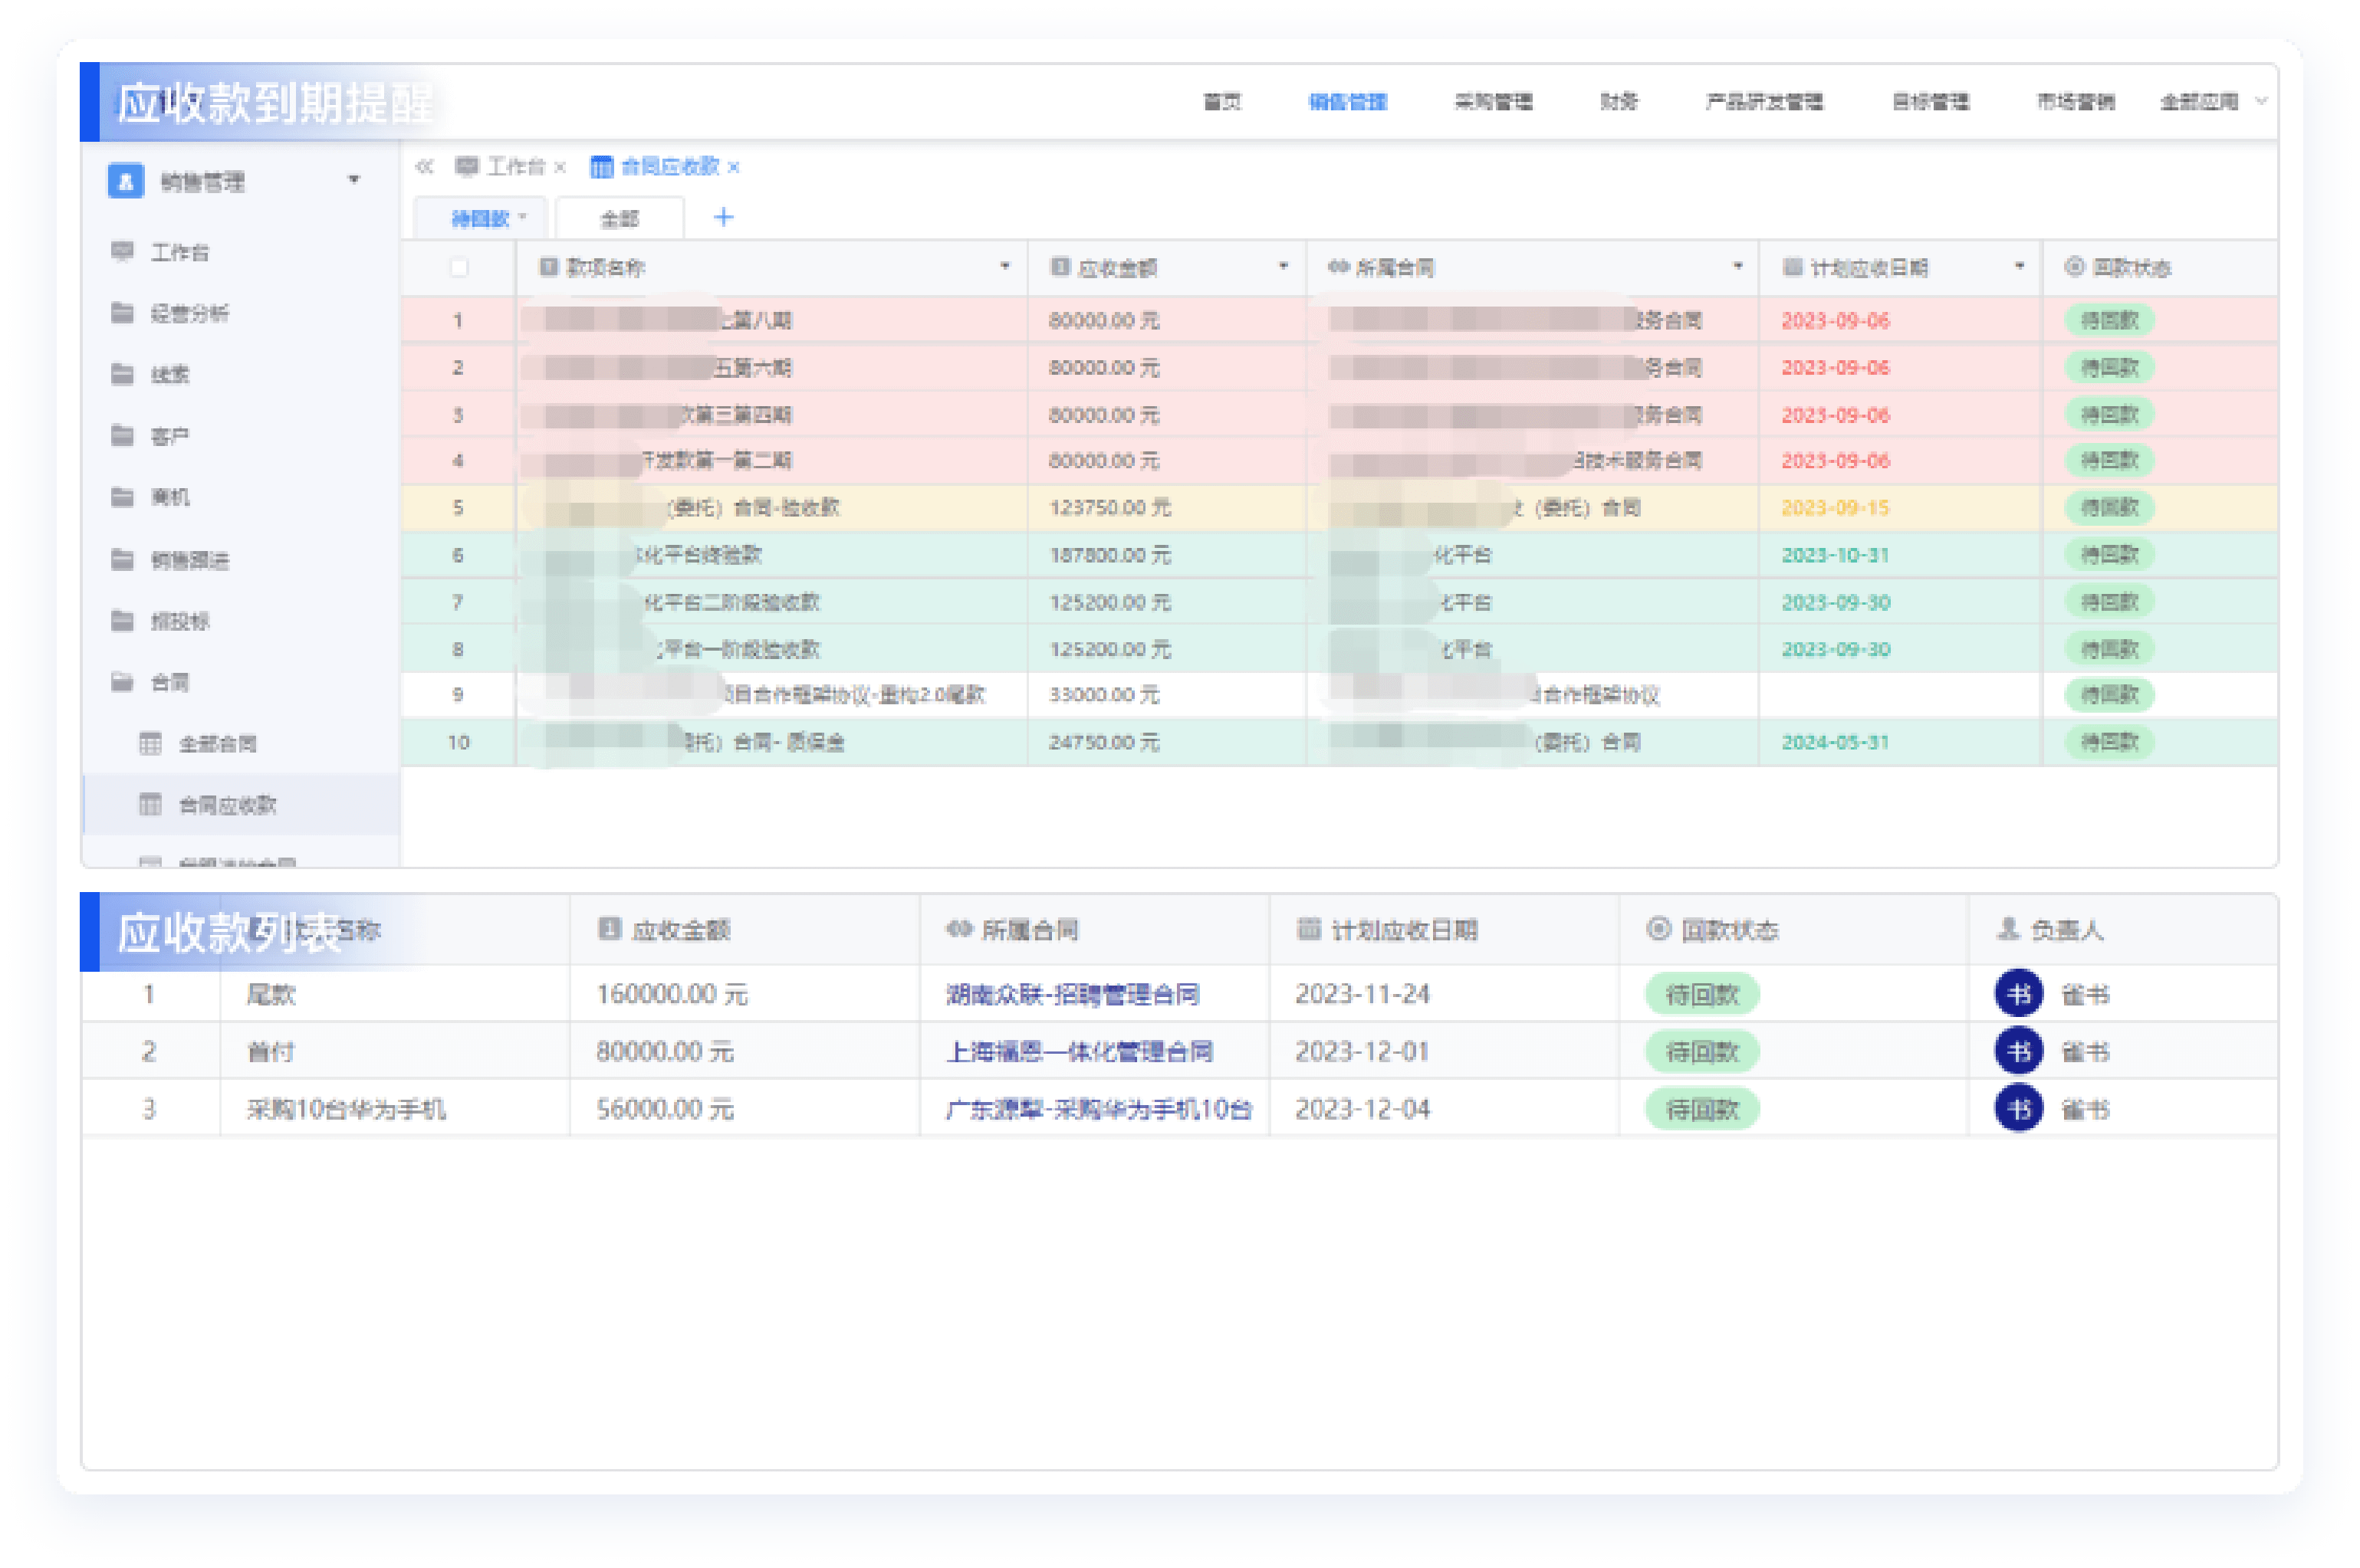
Task: Click the double-chevron collapse icon beside the tabs
Action: 424,167
